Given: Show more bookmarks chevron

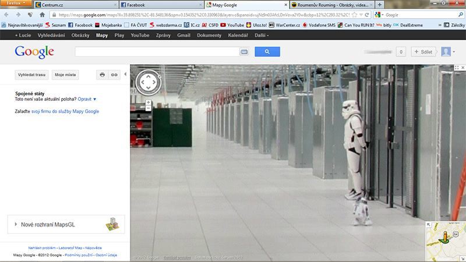Looking at the screenshot, I should click(x=440, y=25).
